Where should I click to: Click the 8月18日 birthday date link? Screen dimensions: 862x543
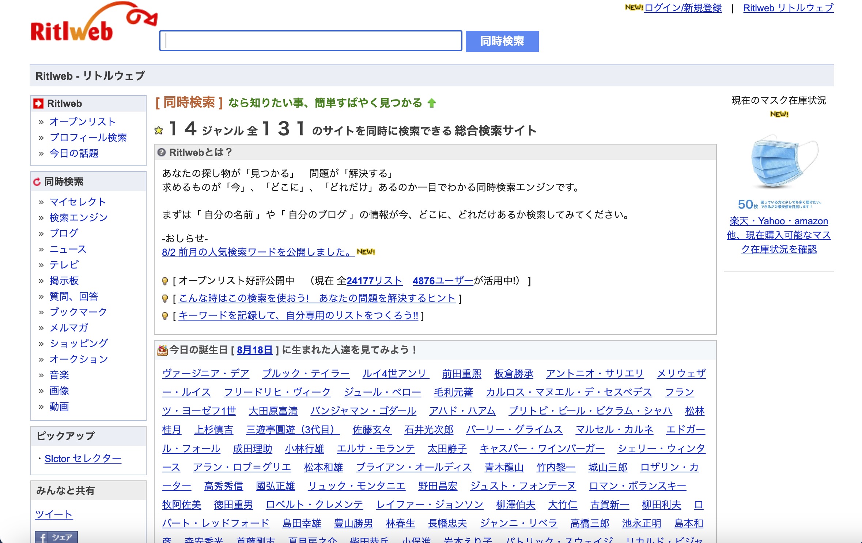click(254, 350)
